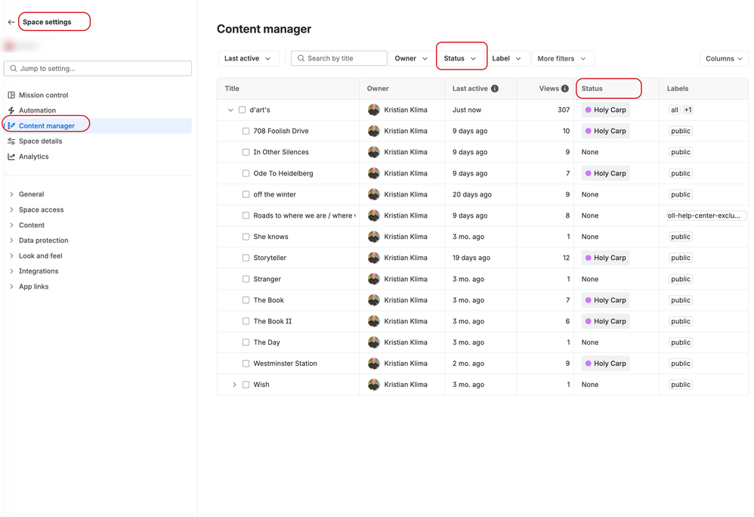
Task: Select The Book II checkbox
Action: click(x=246, y=321)
